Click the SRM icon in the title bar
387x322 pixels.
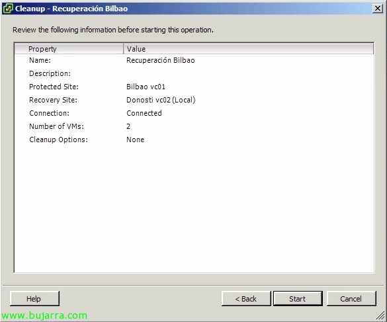click(x=7, y=9)
